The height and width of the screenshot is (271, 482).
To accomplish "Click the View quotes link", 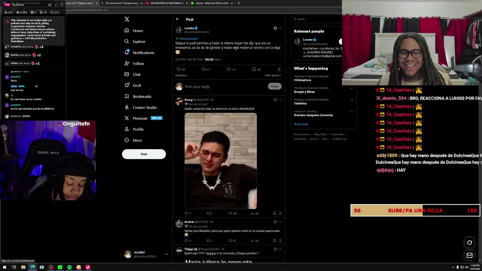I will coord(273,75).
